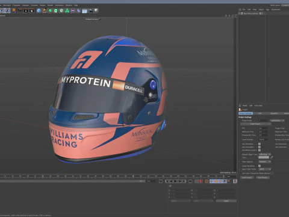This screenshot has height=217, width=289.
Task: Click the timeline layout icon at far right
Action: 235,181
